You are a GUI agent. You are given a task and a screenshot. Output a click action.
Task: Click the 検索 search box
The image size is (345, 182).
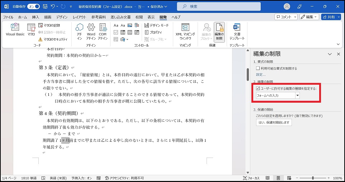pos(219,6)
